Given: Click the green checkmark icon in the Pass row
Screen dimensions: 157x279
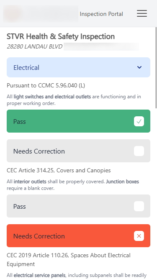Looking at the screenshot, I should tap(139, 121).
